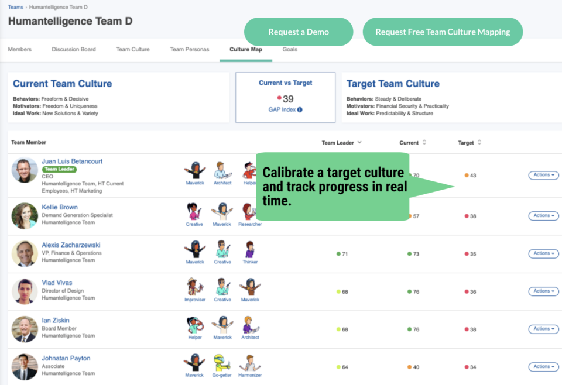Click Johnatan Payton's Target score 34
Image resolution: width=562 pixels, height=385 pixels.
click(x=470, y=367)
